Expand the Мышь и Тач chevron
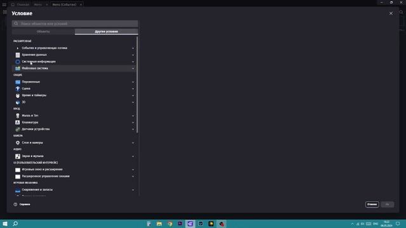Screen dimensions: 406x228 pyautogui.click(x=133, y=115)
